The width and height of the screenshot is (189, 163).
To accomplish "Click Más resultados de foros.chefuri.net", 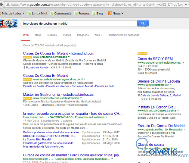I will click(x=43, y=147).
